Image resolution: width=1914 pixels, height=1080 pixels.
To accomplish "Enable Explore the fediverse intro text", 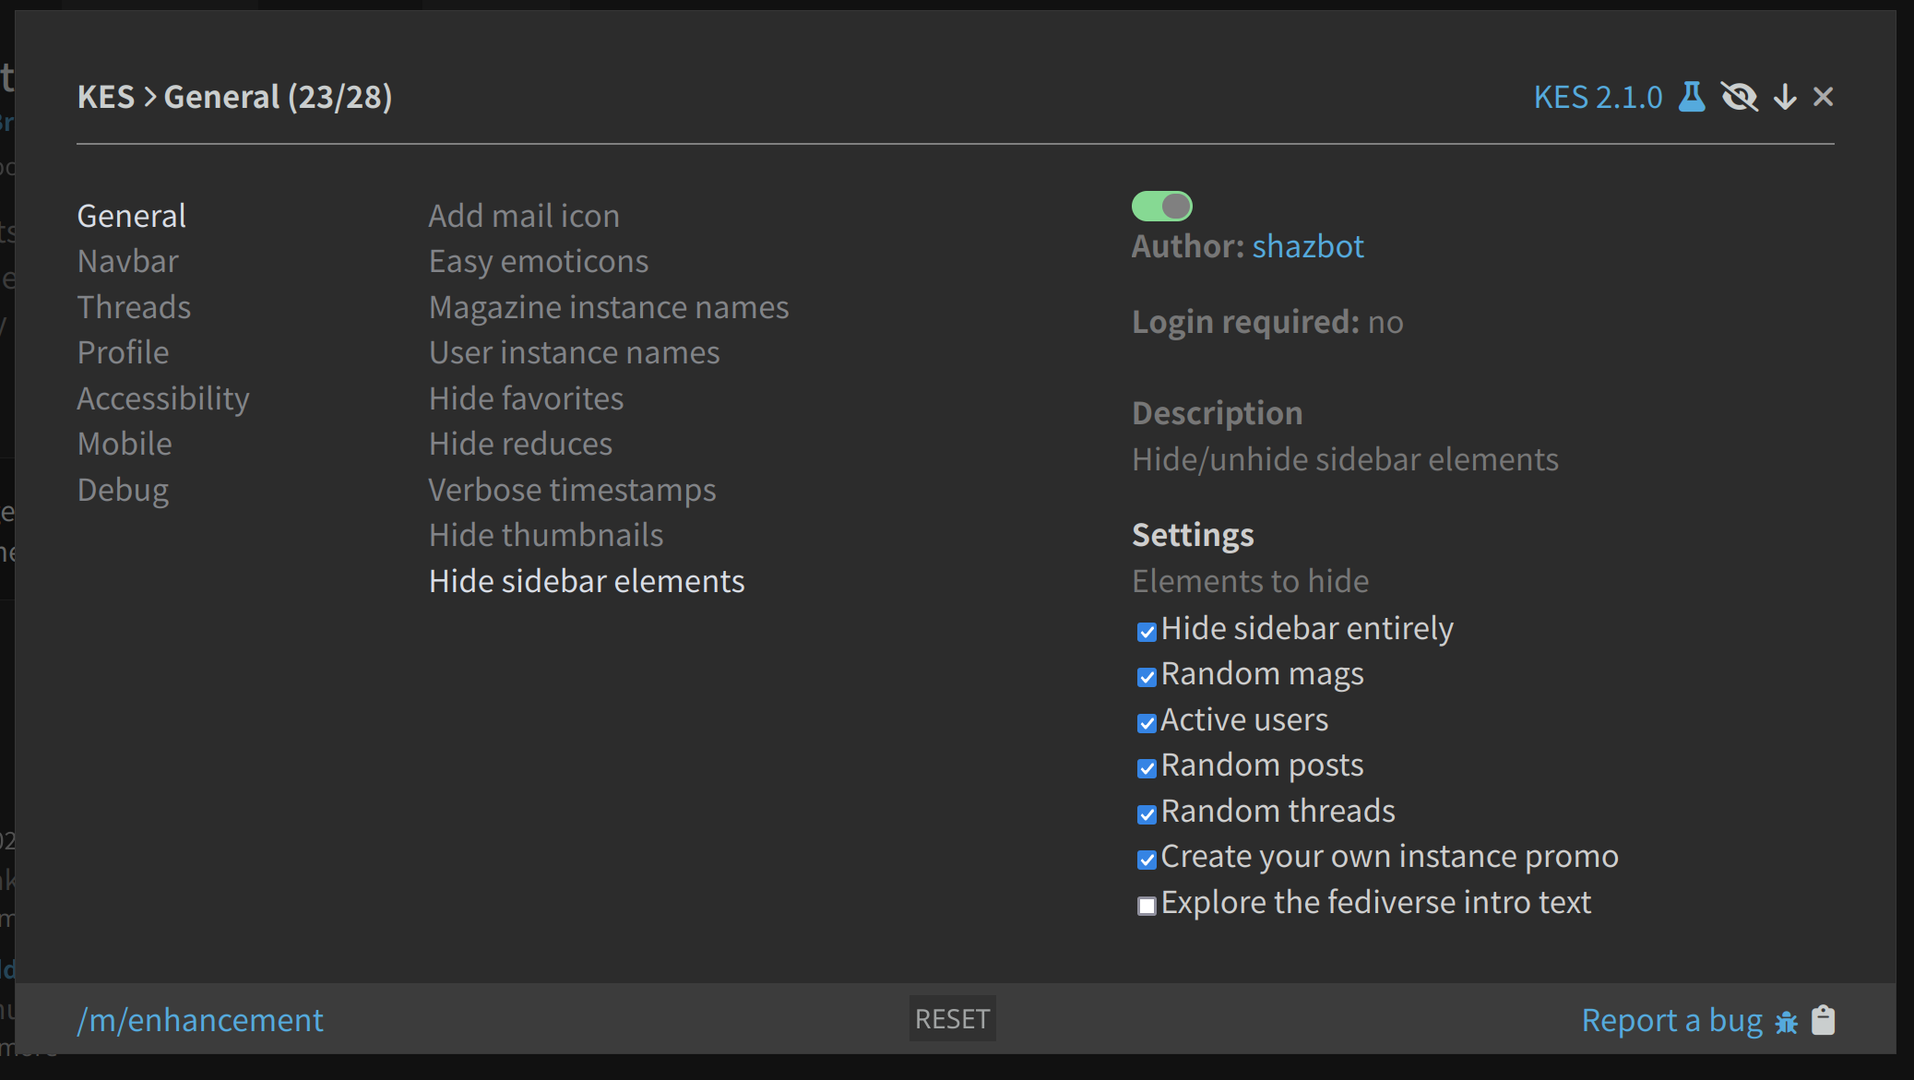I will (x=1147, y=906).
